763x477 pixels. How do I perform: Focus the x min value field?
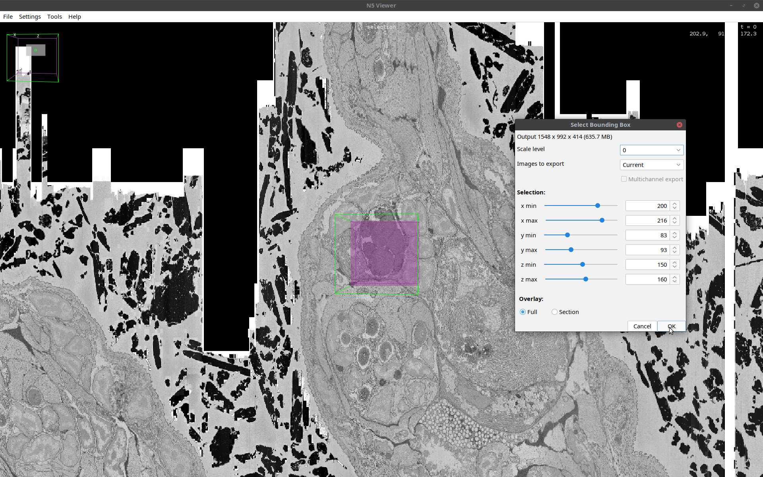click(648, 206)
